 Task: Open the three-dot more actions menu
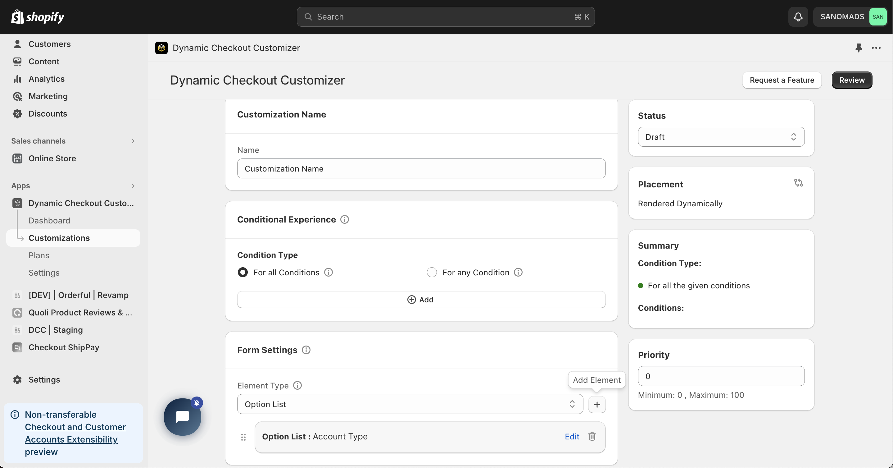point(876,48)
